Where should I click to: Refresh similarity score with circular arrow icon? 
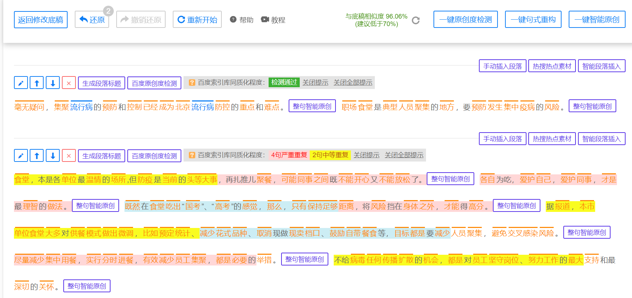pos(416,20)
